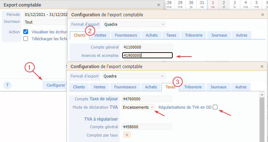Open Fournisseurs tab in lower window
Image resolution: width=268 pixels, height=142 pixels.
(x=125, y=87)
